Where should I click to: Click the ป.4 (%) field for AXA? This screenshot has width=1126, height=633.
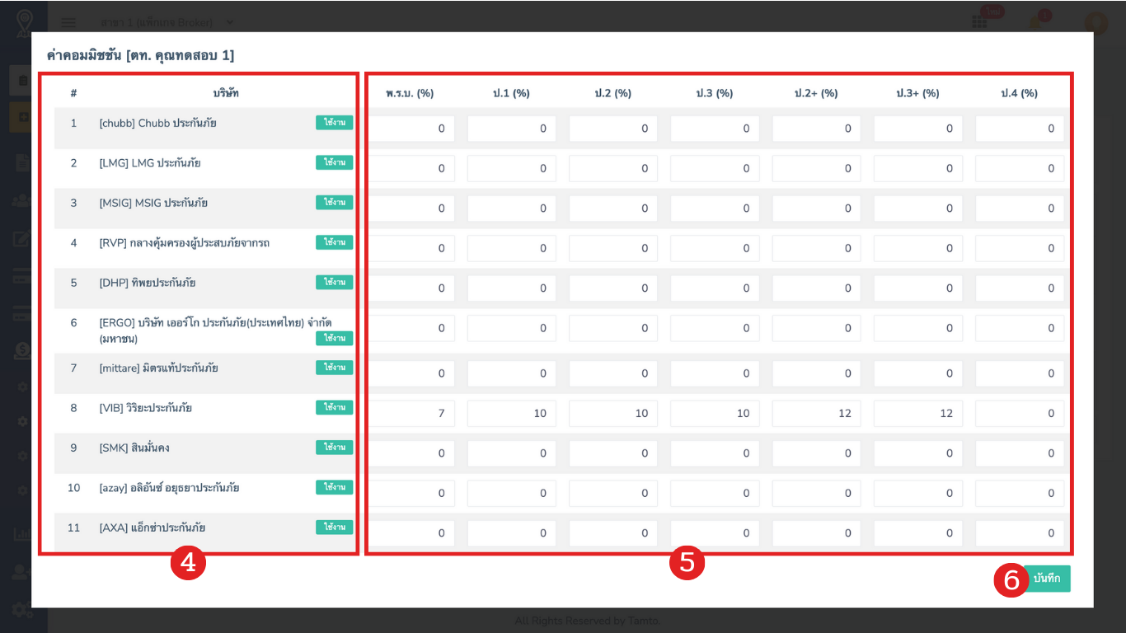click(x=1020, y=533)
